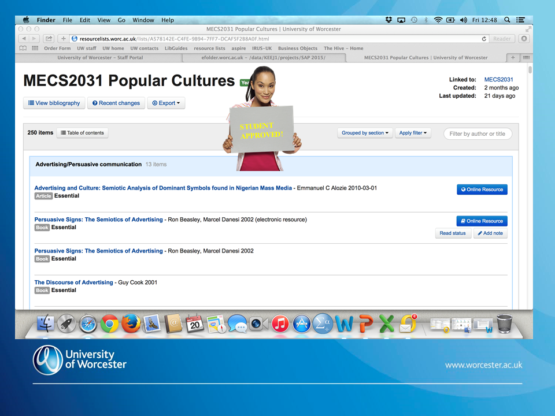555x416 pixels.
Task: Expand the Apply filter dropdown
Action: click(x=413, y=133)
